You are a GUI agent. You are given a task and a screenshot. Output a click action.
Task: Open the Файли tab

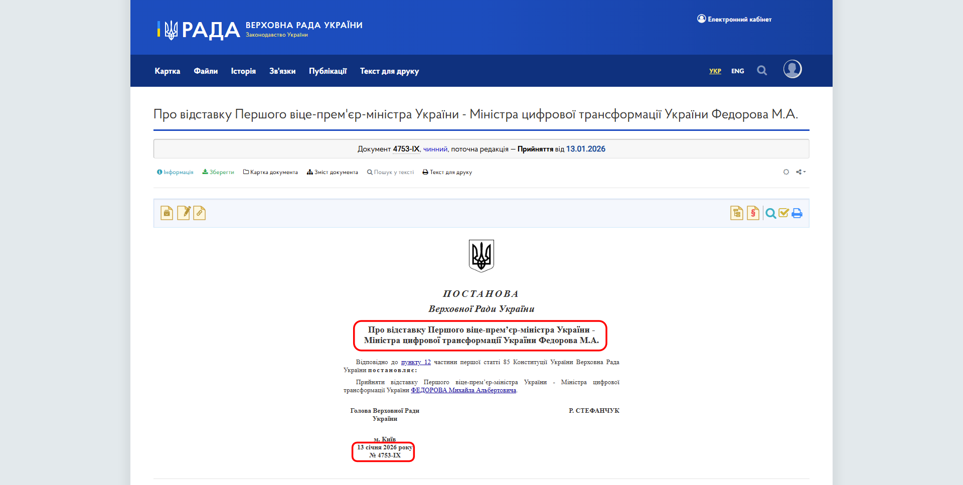click(206, 71)
